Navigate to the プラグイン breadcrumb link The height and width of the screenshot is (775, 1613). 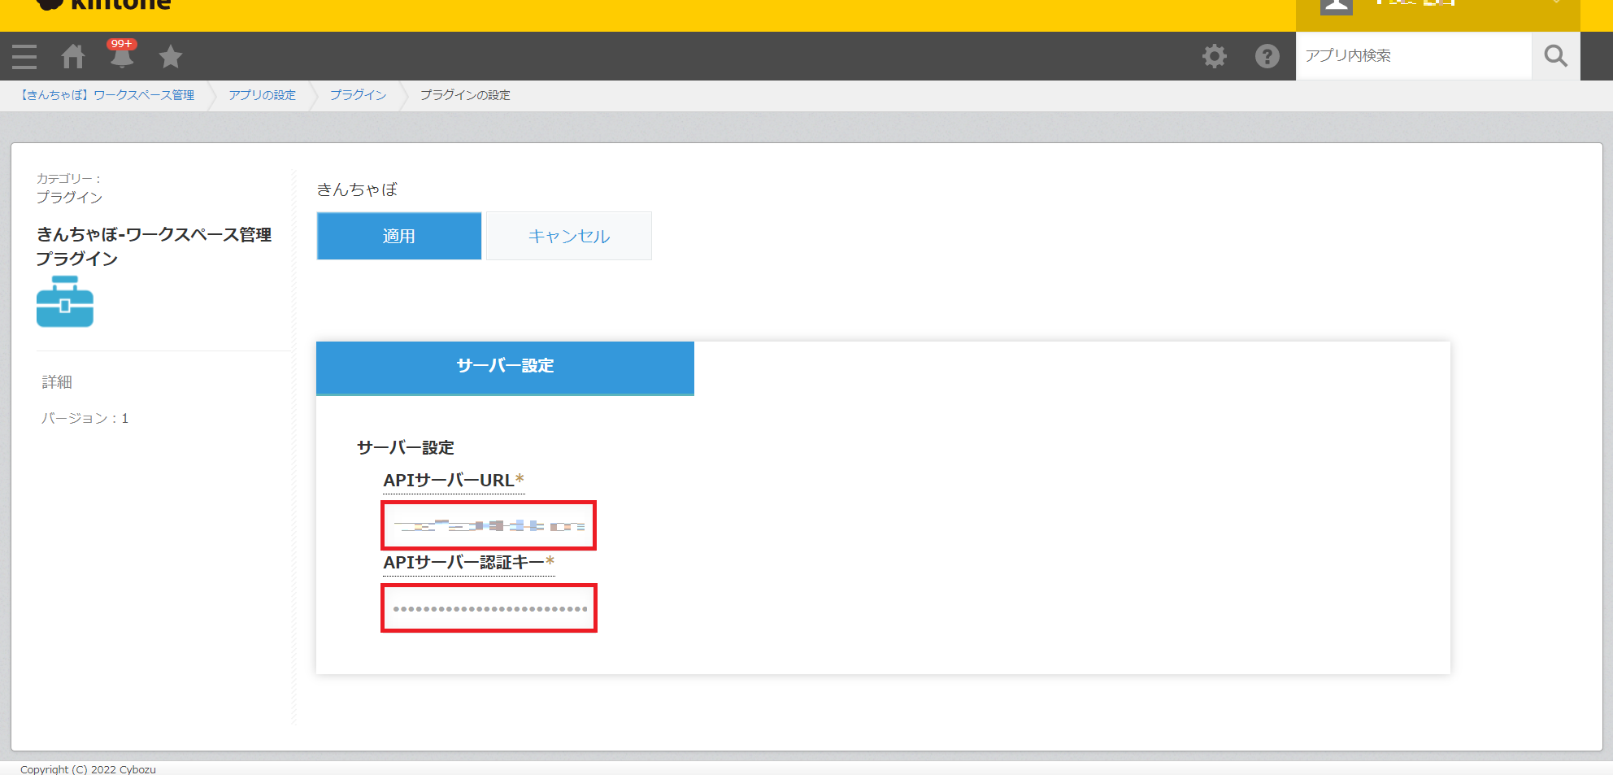click(358, 95)
